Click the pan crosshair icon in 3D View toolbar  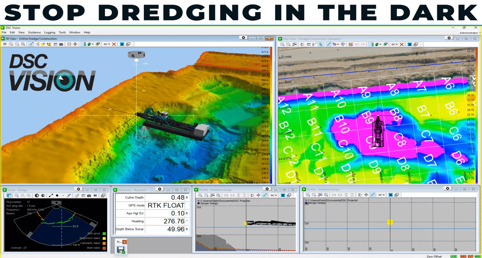tap(75, 44)
